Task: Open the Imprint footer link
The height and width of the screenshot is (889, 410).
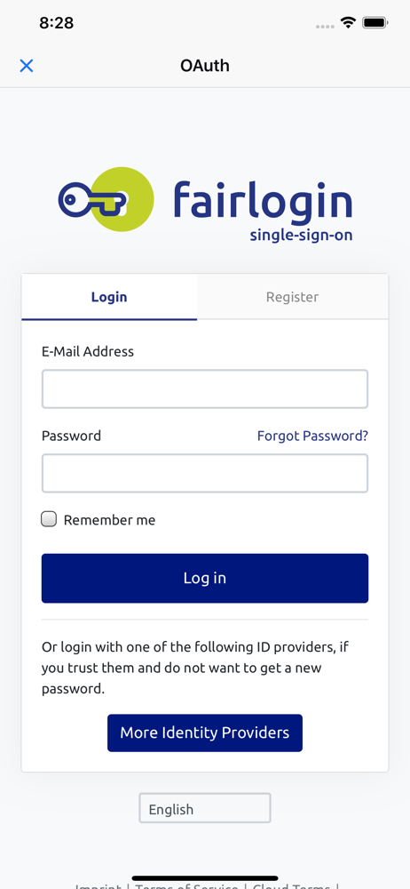Action: [x=98, y=886]
